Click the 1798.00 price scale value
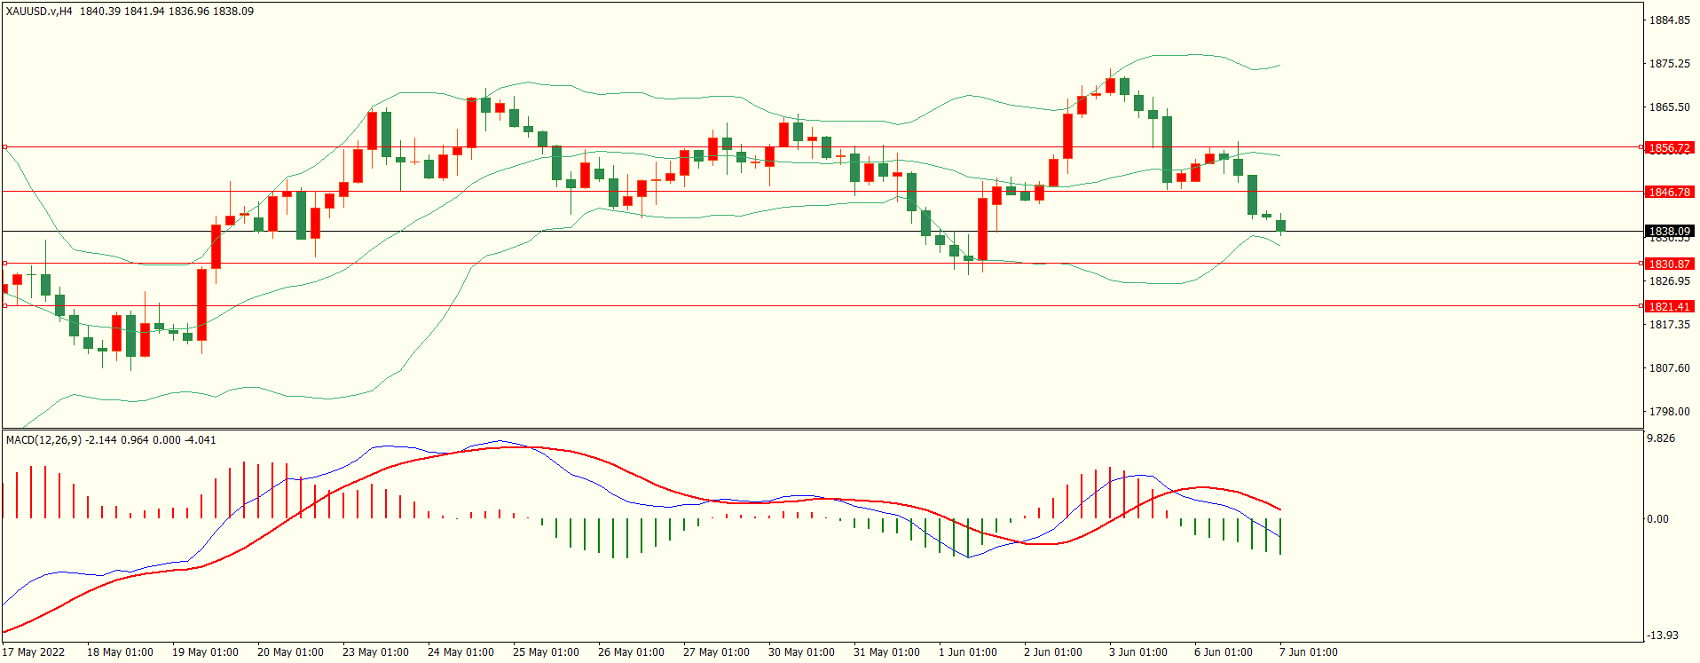 (x=1669, y=412)
